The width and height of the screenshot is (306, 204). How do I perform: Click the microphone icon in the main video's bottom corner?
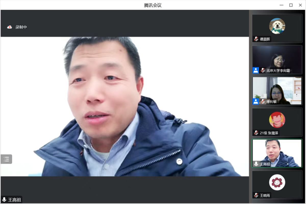[x=4, y=200]
